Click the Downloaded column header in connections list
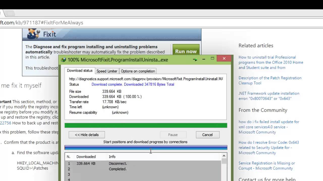The width and height of the screenshot is (323, 181). click(86, 157)
